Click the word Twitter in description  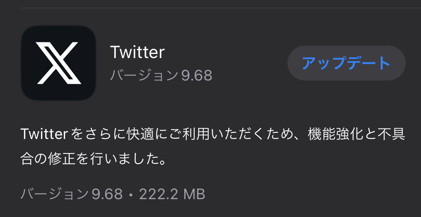tap(44, 134)
